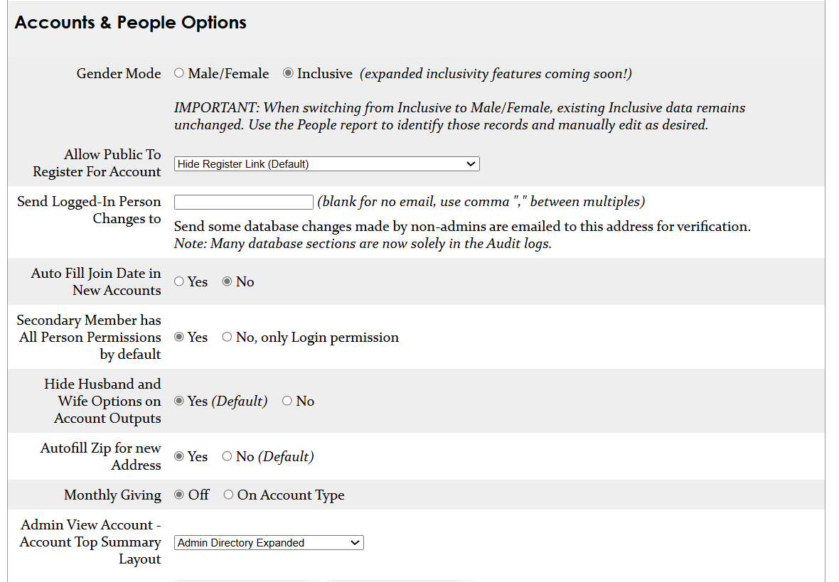The height and width of the screenshot is (582, 839).
Task: Expand the Account Top Summary Layout selector chevron
Action: (356, 542)
